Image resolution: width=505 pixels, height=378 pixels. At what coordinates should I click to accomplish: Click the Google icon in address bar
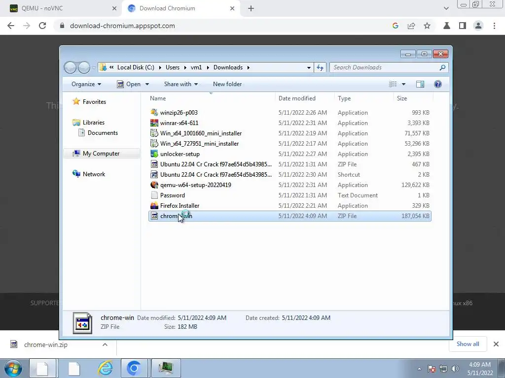click(396, 26)
